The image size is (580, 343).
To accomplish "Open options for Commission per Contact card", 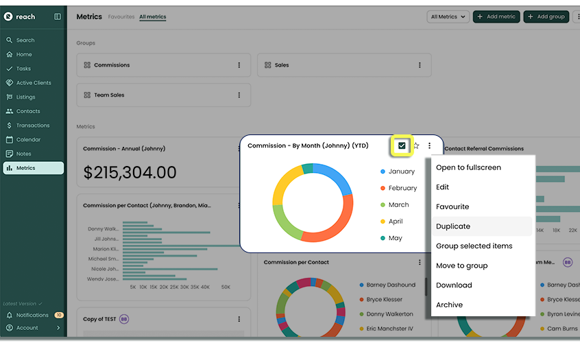I will click(x=420, y=262).
